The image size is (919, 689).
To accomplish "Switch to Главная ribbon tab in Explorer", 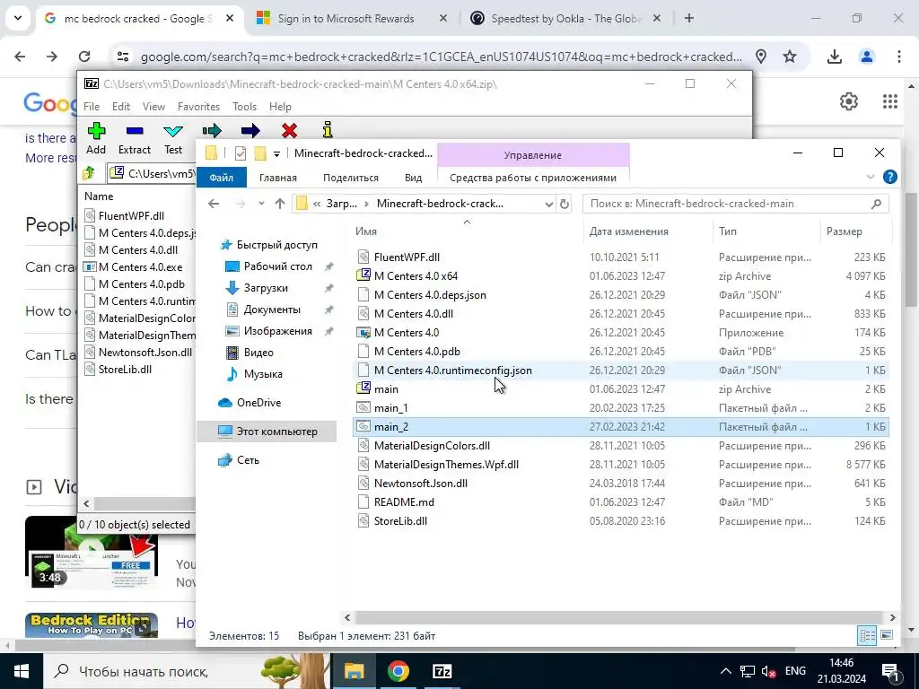I will tap(278, 178).
